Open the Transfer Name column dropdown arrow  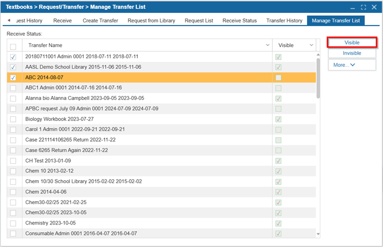click(x=268, y=45)
